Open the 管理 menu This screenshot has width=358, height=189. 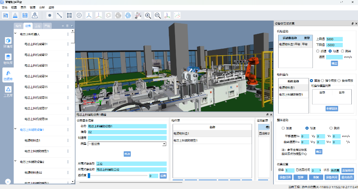33,7
